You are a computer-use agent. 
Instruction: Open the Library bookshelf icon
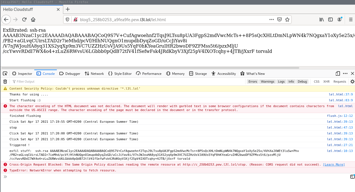tap(322, 19)
